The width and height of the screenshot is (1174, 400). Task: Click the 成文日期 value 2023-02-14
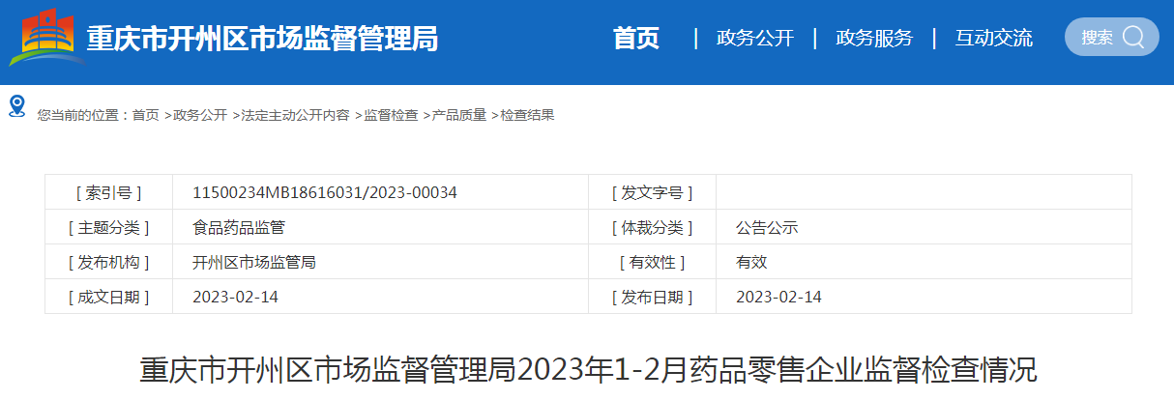[235, 297]
